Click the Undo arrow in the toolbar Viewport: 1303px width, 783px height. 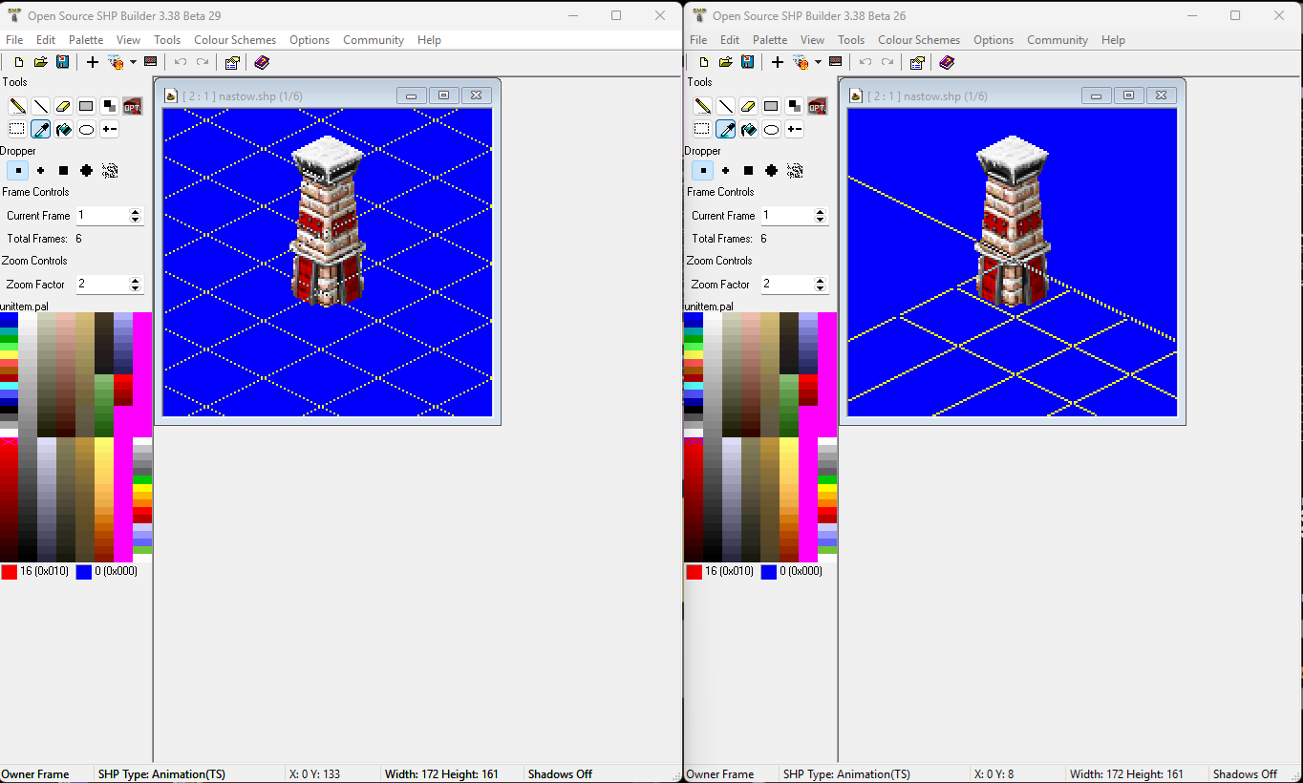tap(180, 61)
